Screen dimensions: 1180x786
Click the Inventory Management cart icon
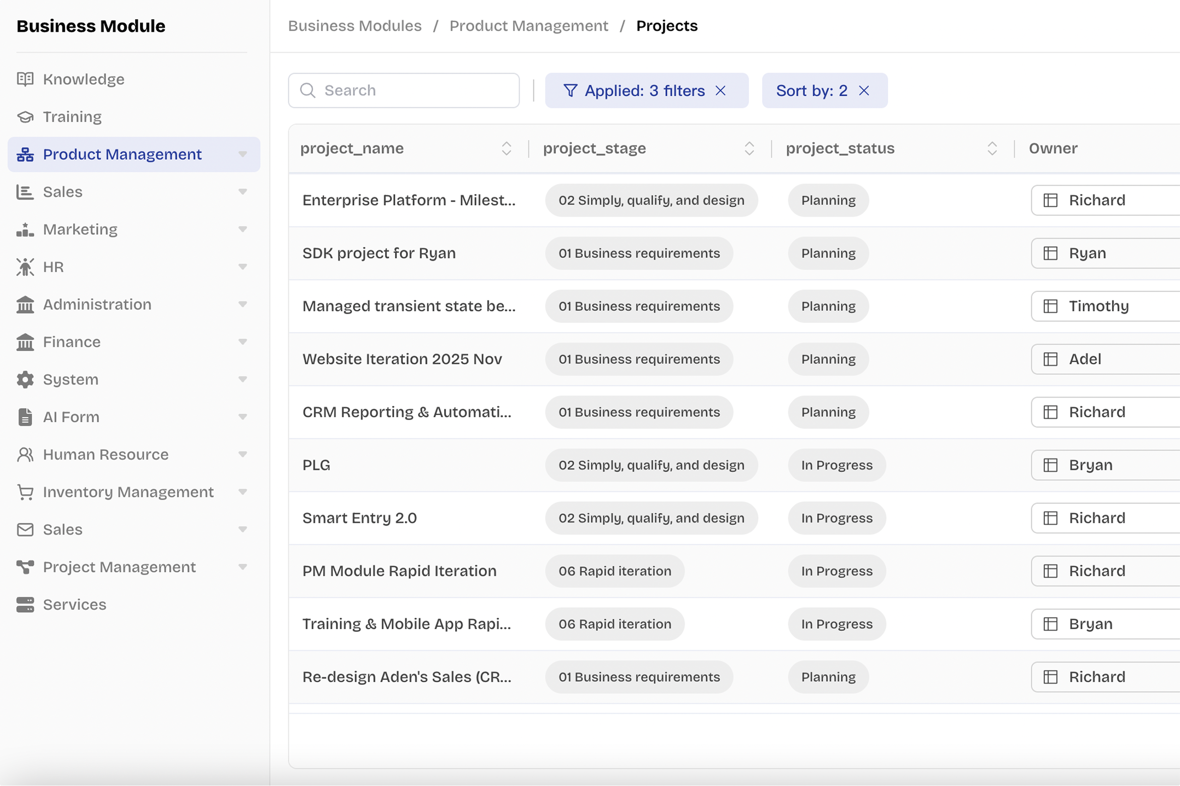(25, 492)
